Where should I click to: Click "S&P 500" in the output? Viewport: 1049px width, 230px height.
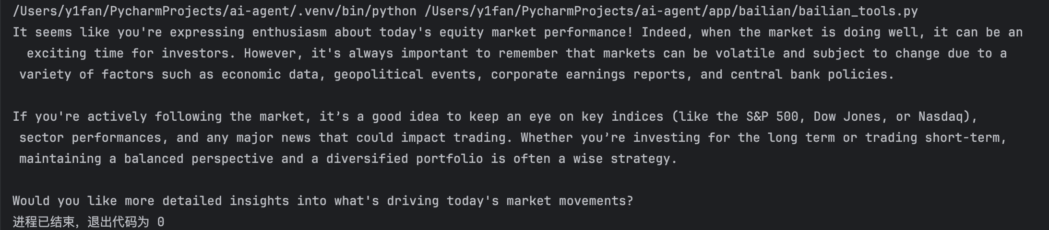pyautogui.click(x=772, y=116)
